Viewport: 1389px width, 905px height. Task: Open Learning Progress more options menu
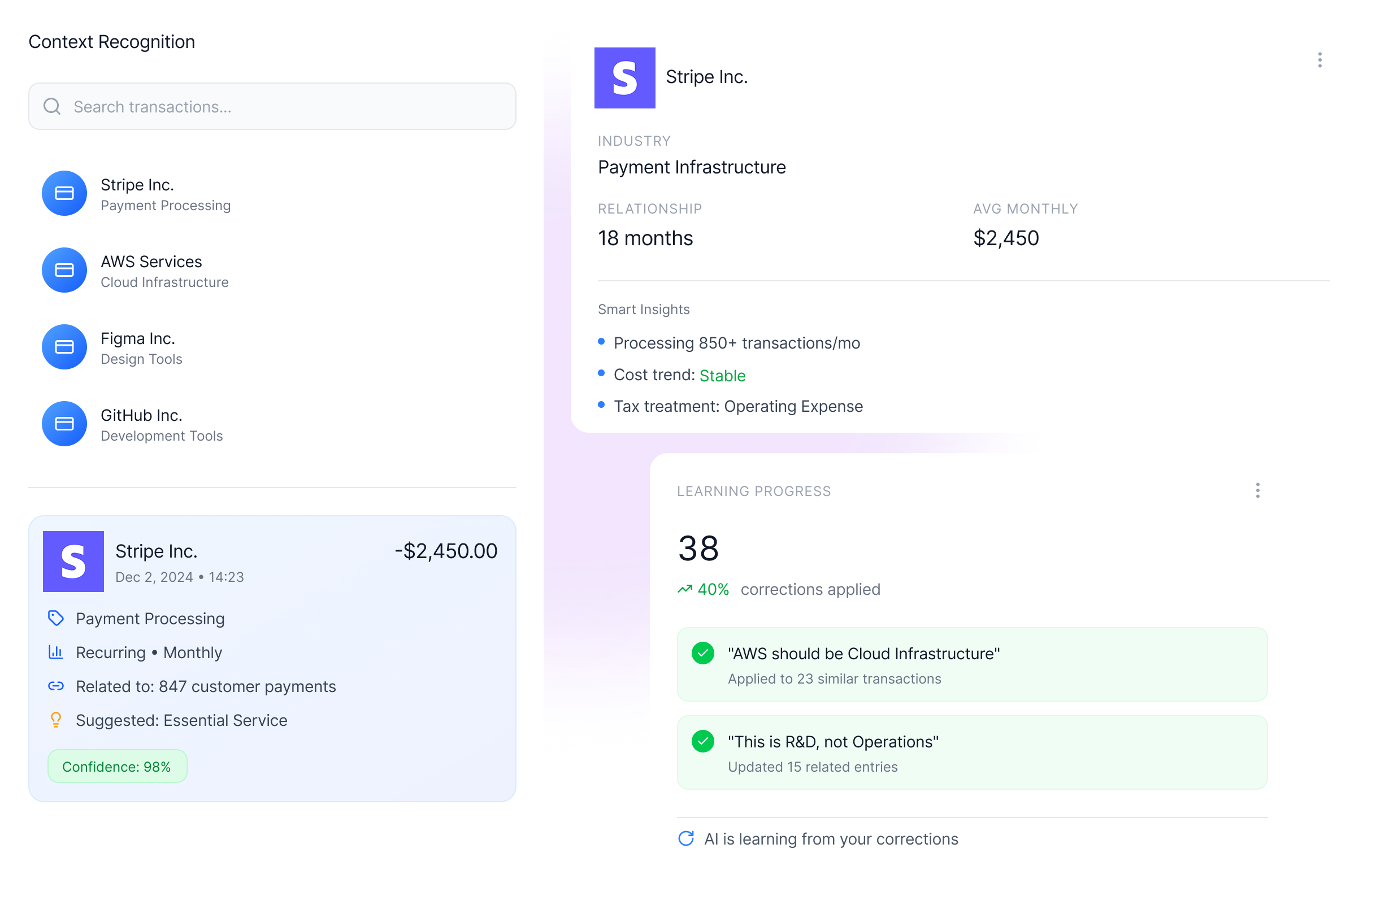click(1258, 491)
